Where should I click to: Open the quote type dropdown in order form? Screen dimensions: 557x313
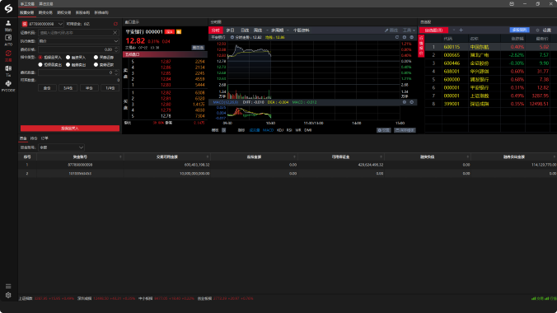click(78, 41)
